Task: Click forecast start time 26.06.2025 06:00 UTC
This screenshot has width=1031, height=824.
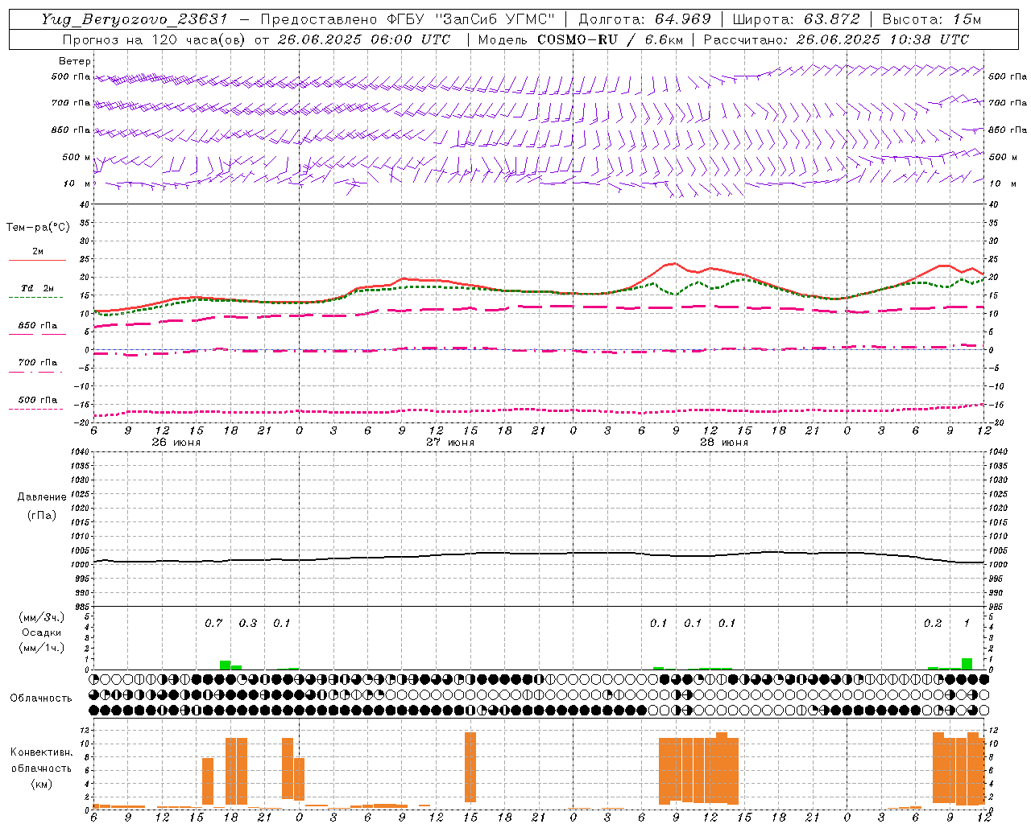Action: coord(364,39)
